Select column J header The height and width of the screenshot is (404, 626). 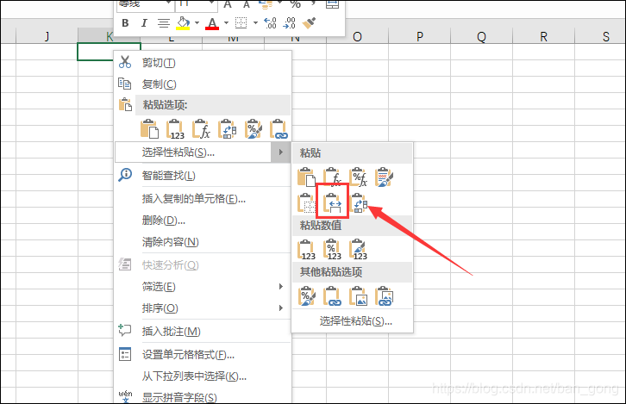pos(47,37)
